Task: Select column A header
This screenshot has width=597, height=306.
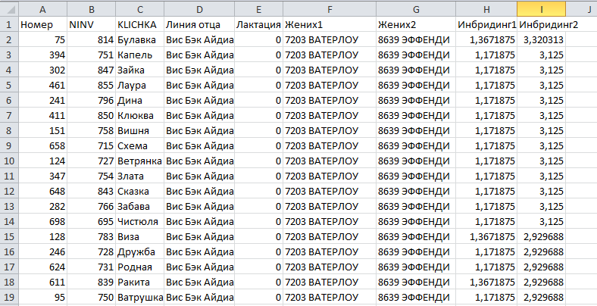Action: point(42,10)
